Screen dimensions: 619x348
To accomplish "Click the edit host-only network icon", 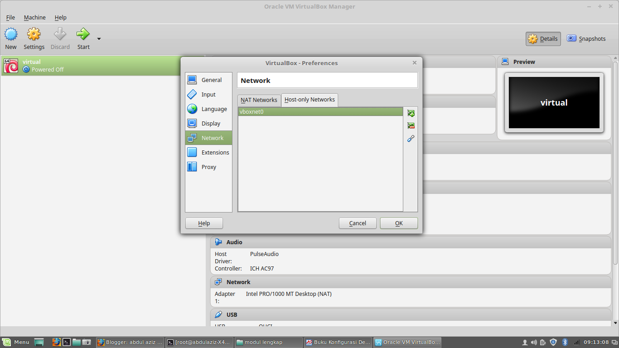I will tap(411, 138).
